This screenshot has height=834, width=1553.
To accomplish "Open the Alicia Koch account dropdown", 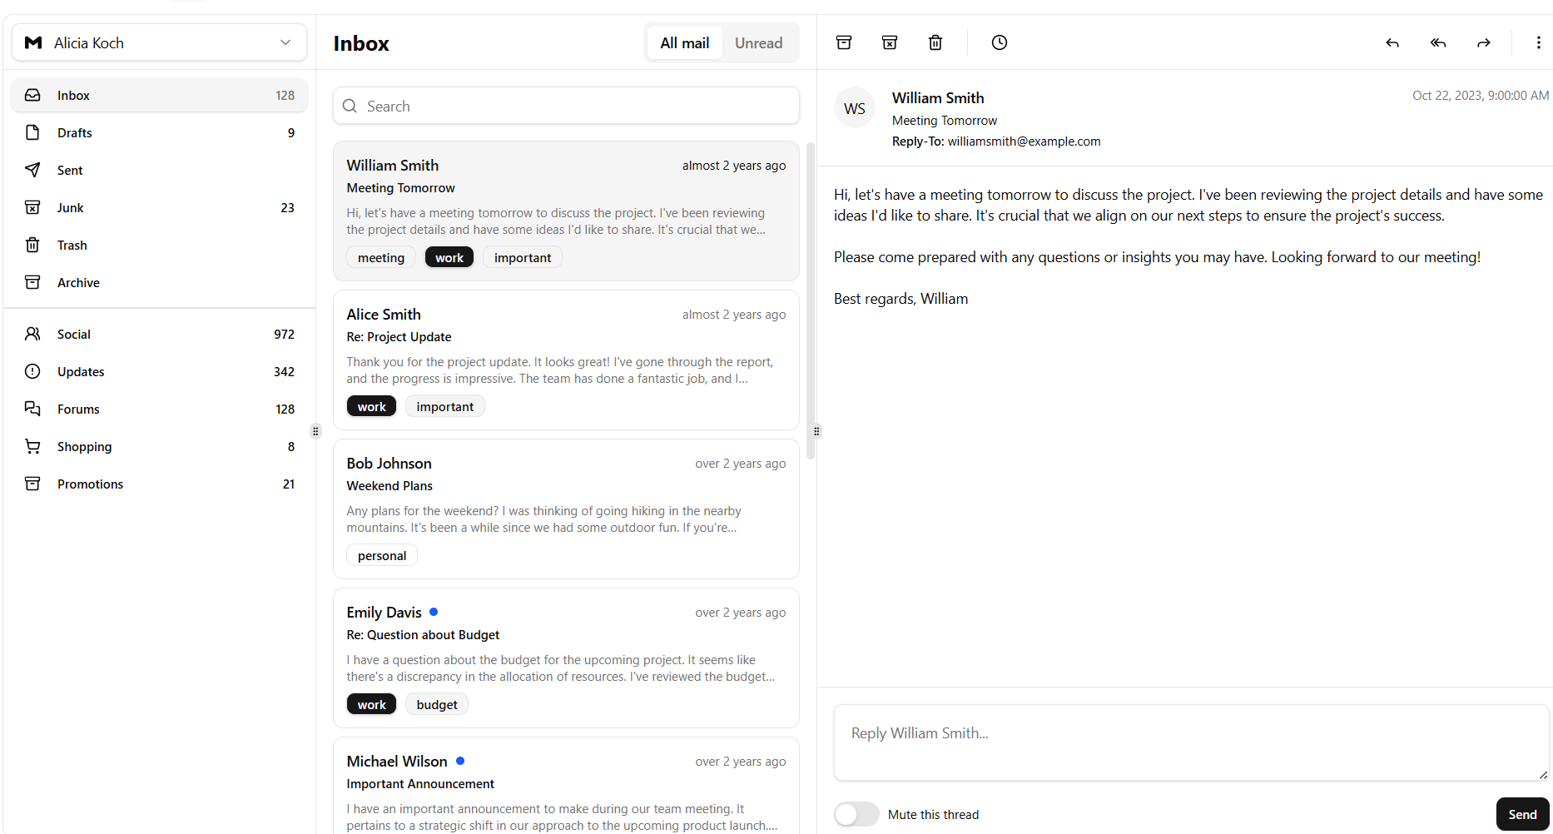I will [159, 42].
